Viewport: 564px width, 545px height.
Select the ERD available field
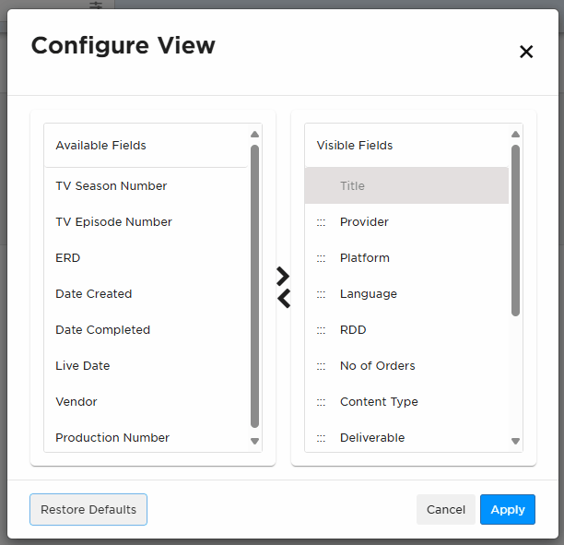click(146, 257)
